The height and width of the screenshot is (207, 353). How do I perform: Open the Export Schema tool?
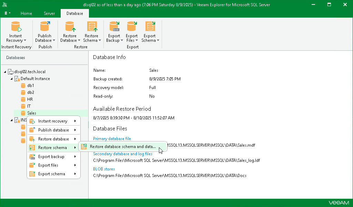[x=150, y=31]
